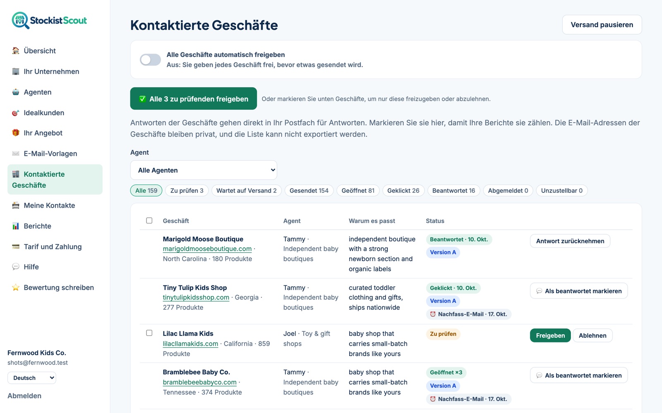Image resolution: width=662 pixels, height=413 pixels.
Task: Reject Lilac Llama Kids with Ablehnen
Action: 592,336
